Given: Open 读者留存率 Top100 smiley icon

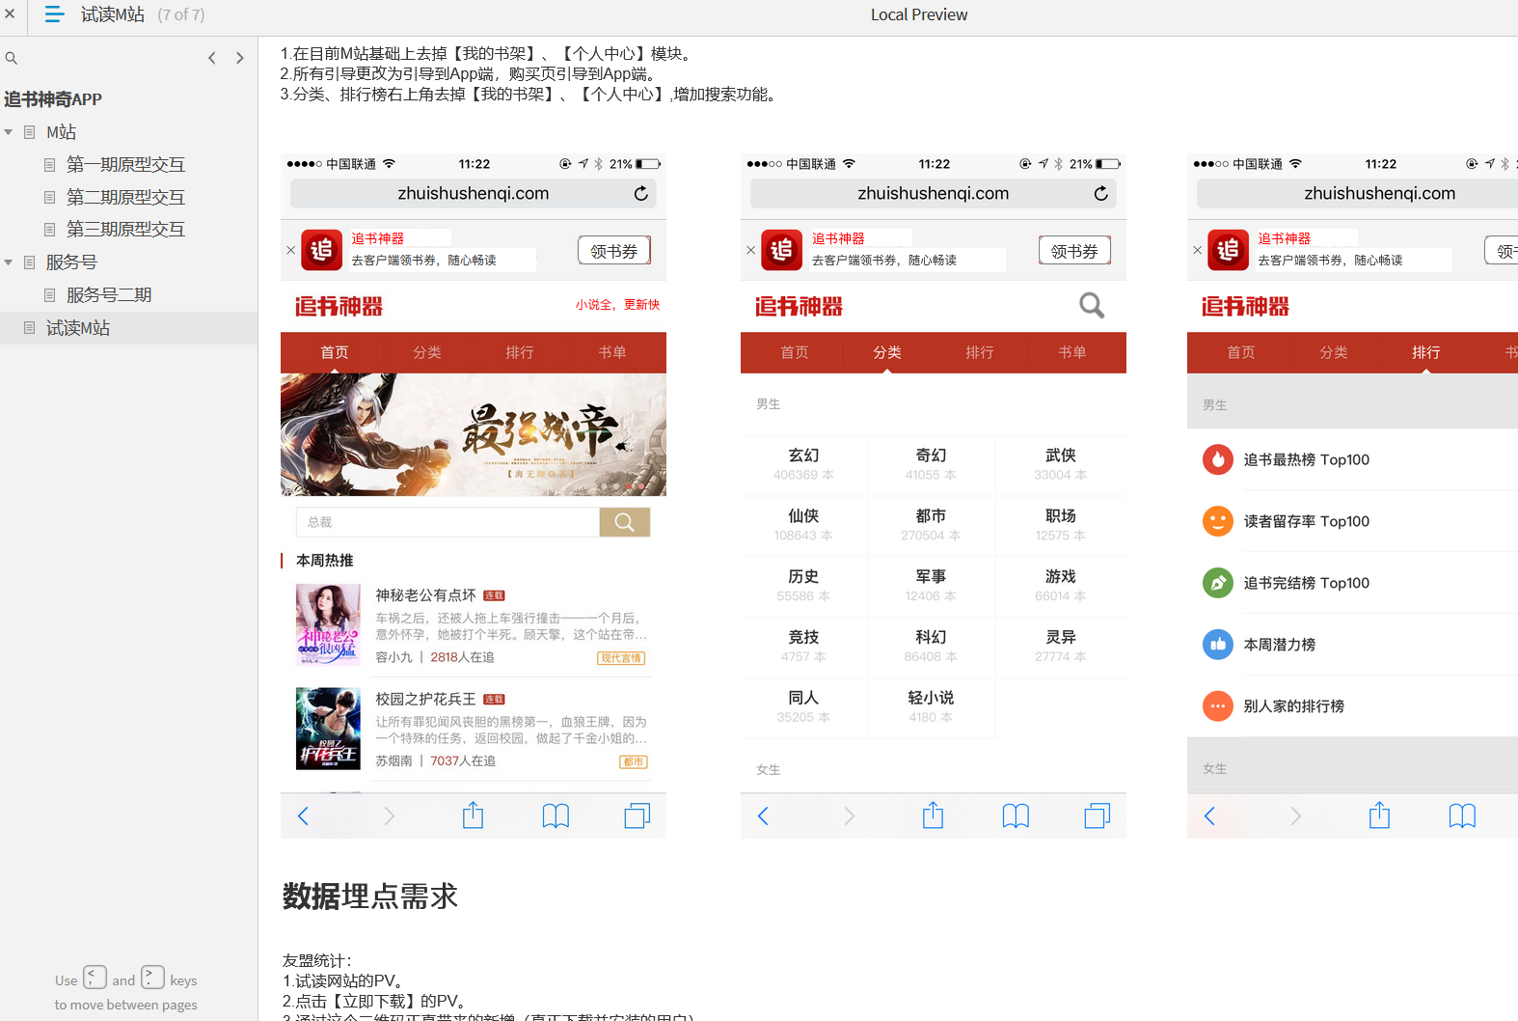Looking at the screenshot, I should pos(1218,521).
